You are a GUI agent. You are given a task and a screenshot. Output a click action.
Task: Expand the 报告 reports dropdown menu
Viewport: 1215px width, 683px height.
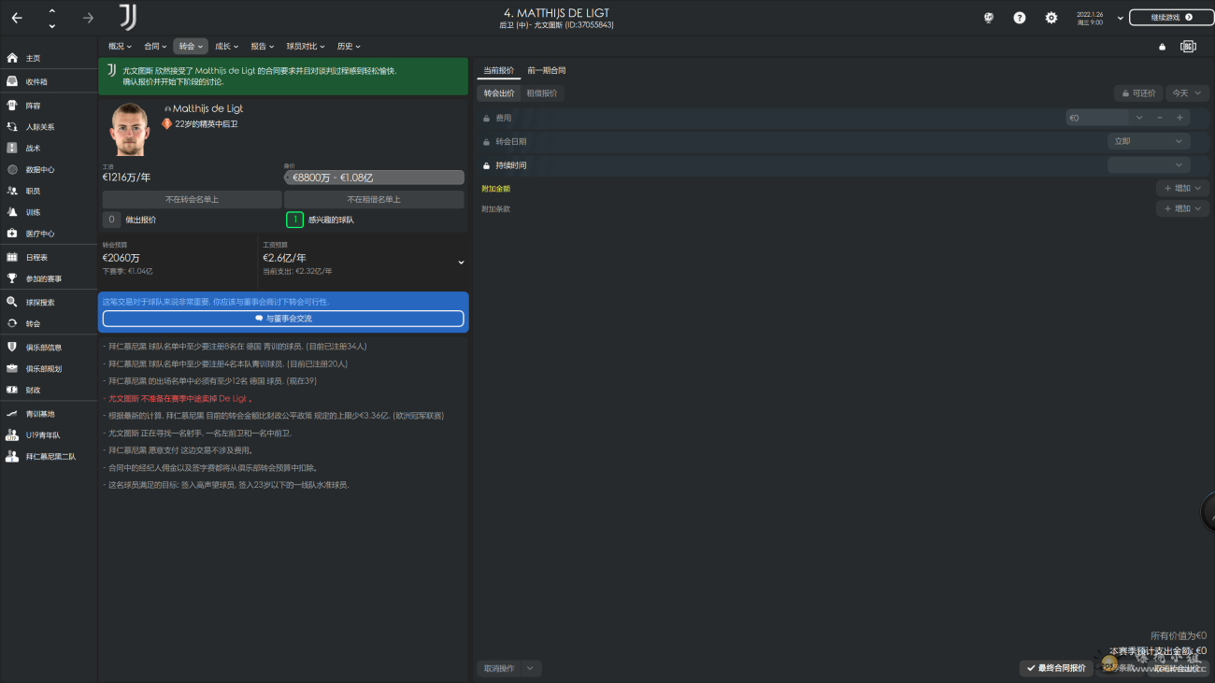262,46
